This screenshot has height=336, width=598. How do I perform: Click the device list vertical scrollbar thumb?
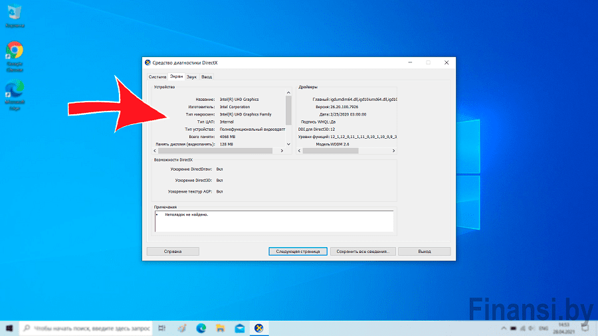coord(288,110)
